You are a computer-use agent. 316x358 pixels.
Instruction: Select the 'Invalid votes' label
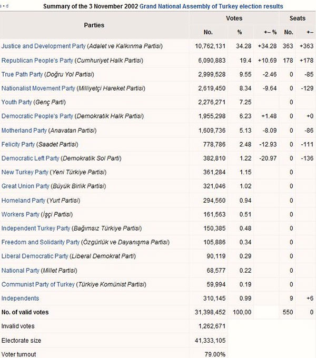(x=18, y=326)
